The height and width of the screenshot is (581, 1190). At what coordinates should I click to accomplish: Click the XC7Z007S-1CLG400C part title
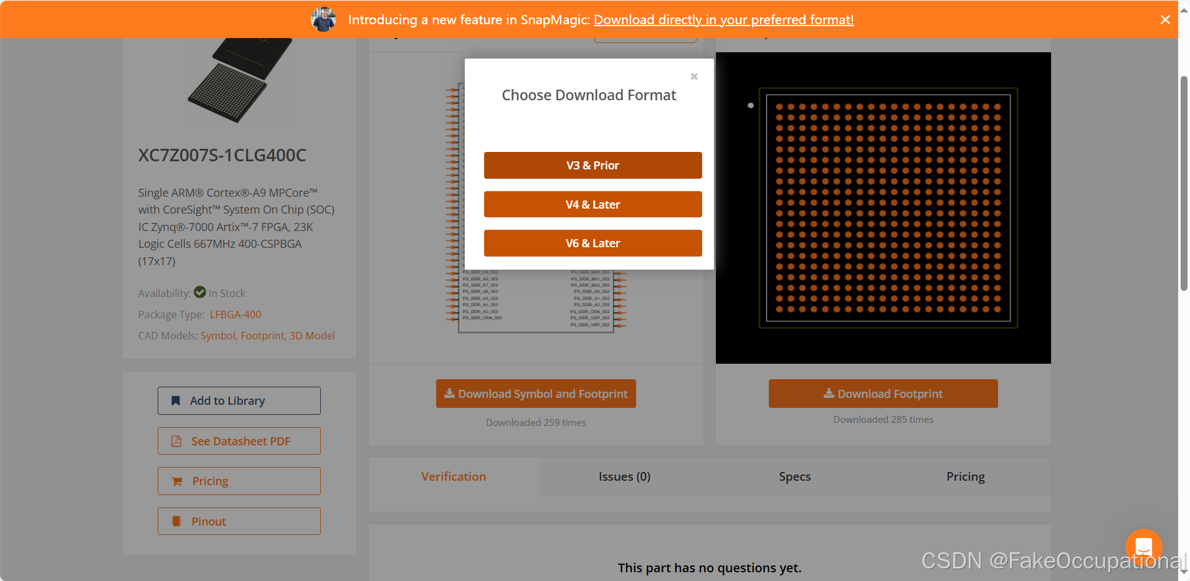tap(222, 155)
